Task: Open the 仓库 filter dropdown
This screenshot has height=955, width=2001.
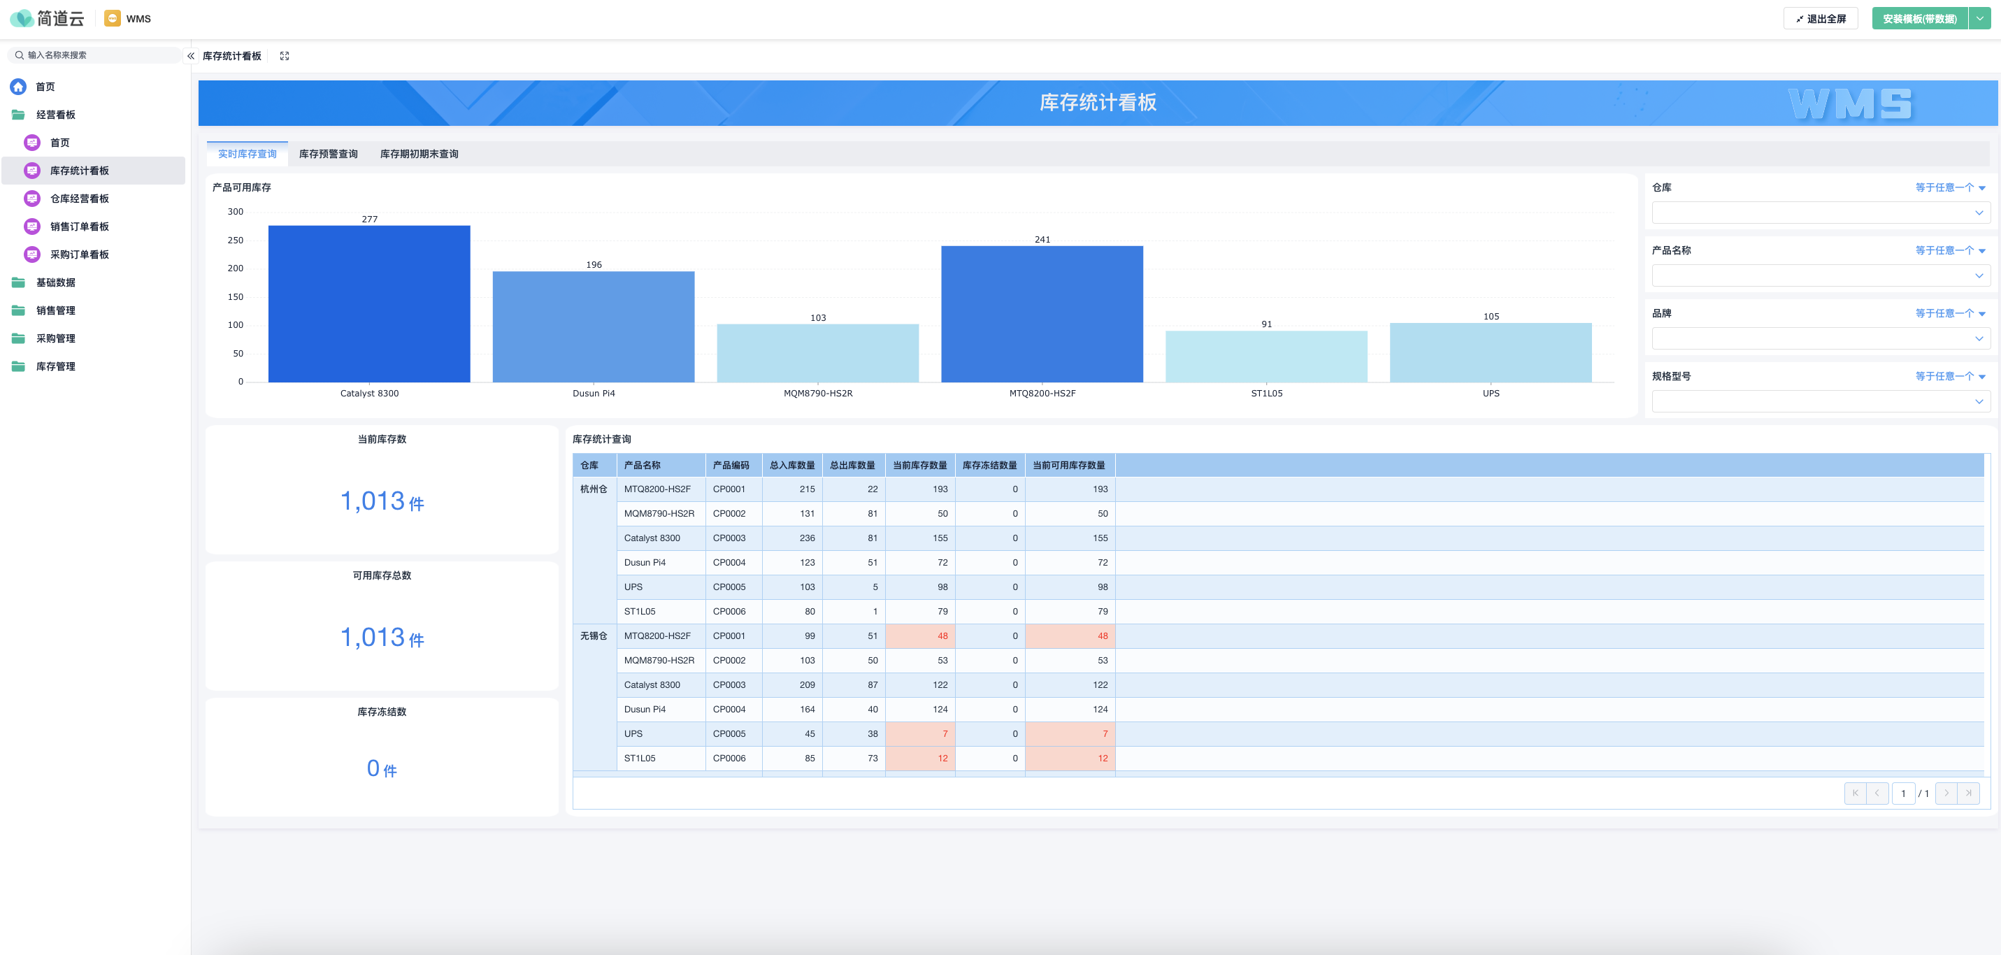Action: tap(1820, 212)
